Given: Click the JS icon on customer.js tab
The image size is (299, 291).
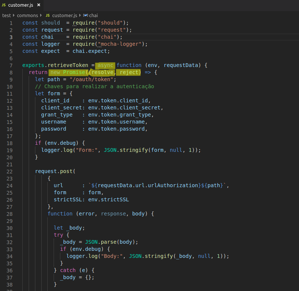Looking at the screenshot, I should [4, 5].
